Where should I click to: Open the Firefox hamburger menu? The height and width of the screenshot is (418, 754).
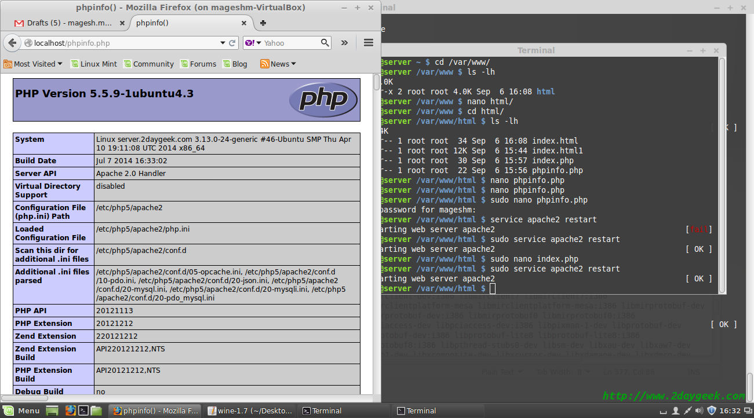(368, 42)
